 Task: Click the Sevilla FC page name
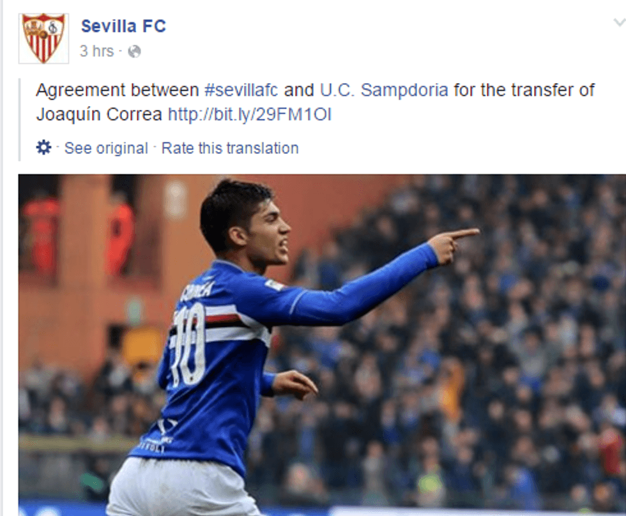pyautogui.click(x=123, y=26)
